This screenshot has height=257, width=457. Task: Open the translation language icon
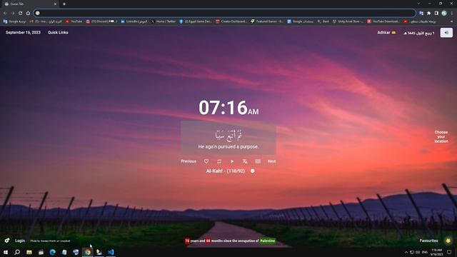point(245,161)
